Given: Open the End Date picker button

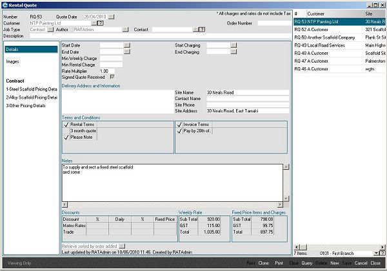Looking at the screenshot, I should tap(126, 52).
